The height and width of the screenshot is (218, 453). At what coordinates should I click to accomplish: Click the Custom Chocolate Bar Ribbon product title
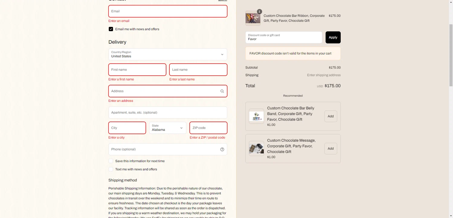[294, 18]
